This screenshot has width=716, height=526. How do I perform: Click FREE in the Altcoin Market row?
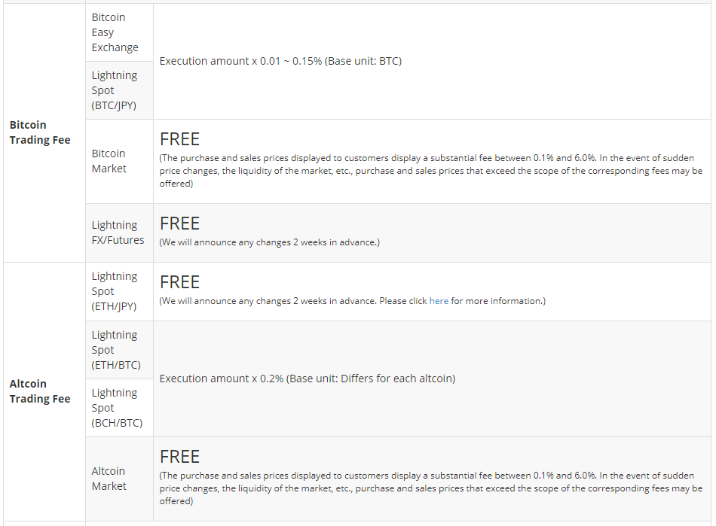[179, 457]
